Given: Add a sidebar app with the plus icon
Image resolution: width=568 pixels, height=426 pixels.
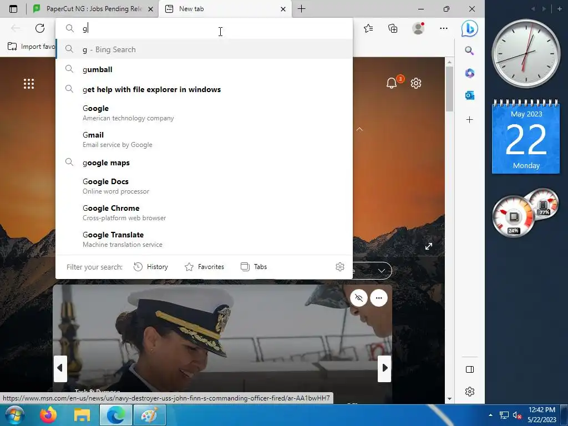Looking at the screenshot, I should [469, 120].
